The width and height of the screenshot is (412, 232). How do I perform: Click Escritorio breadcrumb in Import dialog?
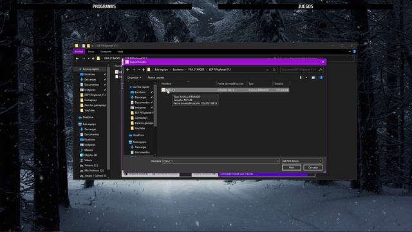pyautogui.click(x=178, y=70)
